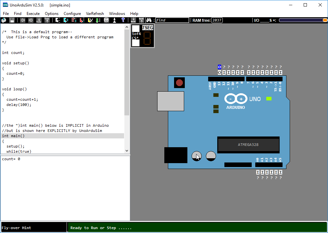Click the highlighted 'int main()' code line
This screenshot has width=328, height=233.
point(63,136)
